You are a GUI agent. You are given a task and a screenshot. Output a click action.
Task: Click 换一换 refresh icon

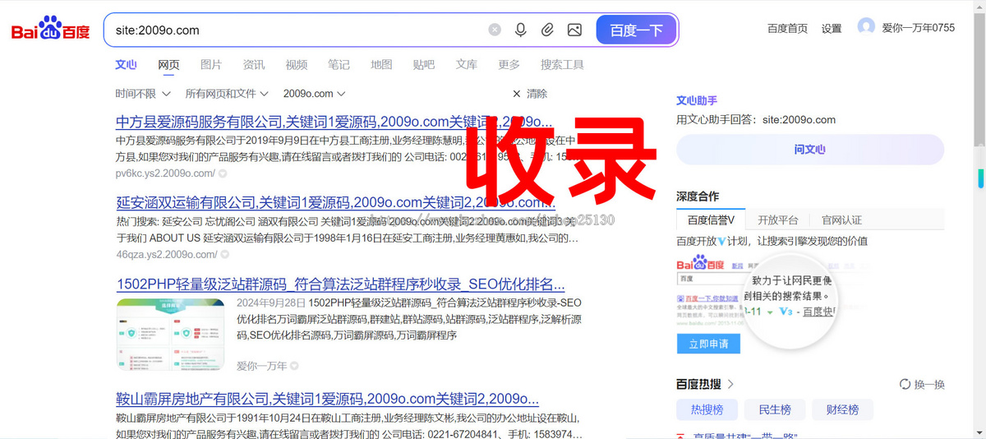tap(905, 384)
